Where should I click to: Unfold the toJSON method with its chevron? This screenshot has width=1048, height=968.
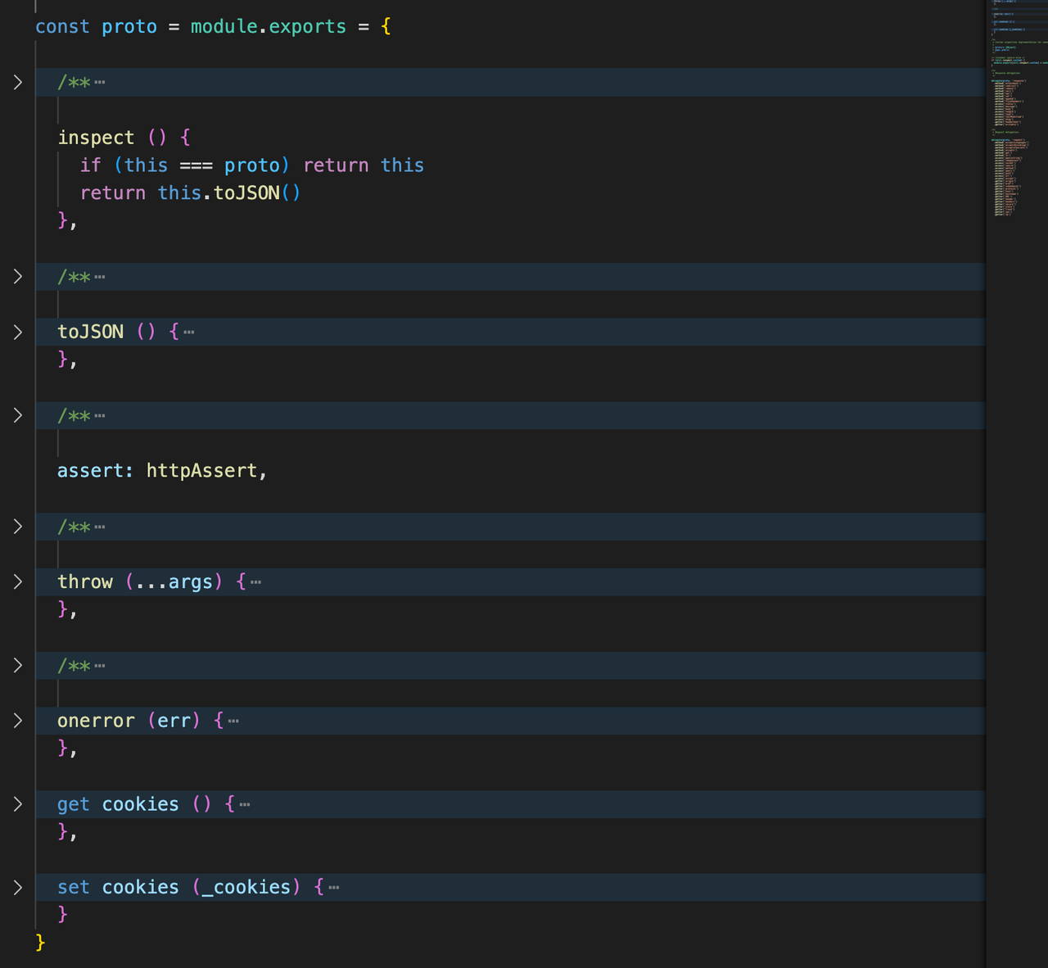coord(18,332)
